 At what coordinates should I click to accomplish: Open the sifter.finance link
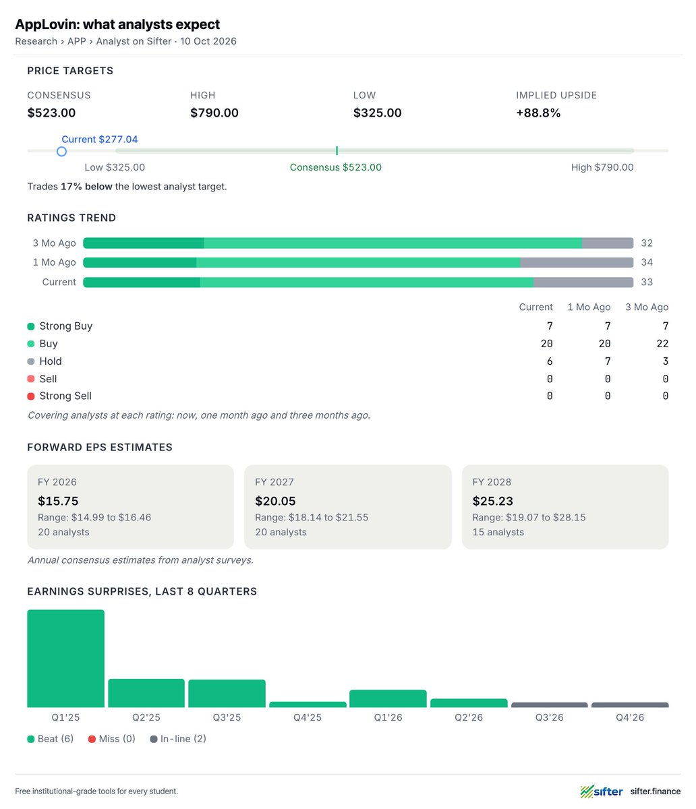[656, 791]
